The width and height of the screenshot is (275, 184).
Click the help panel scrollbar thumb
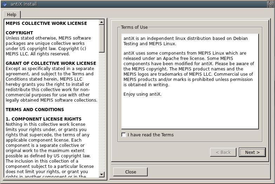[102, 39]
